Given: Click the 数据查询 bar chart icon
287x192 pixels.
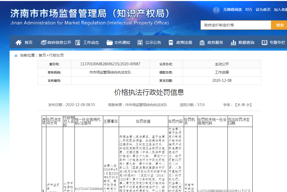Looking at the screenshot, I should click(233, 43).
